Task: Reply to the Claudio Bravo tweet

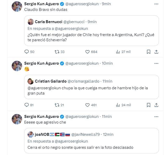Action: pos(27,52)
